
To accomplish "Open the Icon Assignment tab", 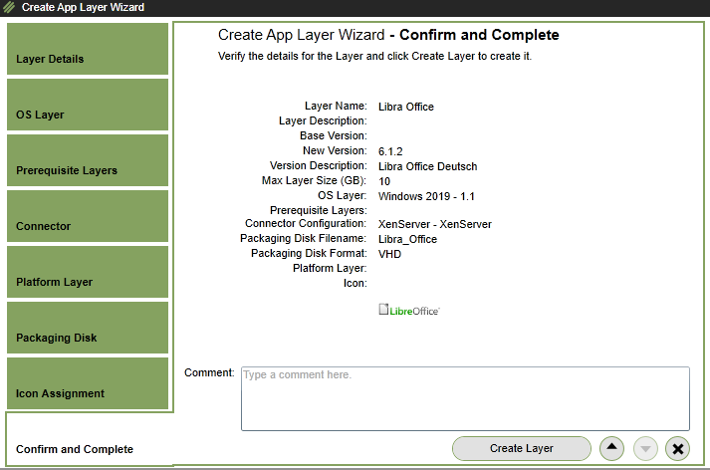I will click(88, 383).
